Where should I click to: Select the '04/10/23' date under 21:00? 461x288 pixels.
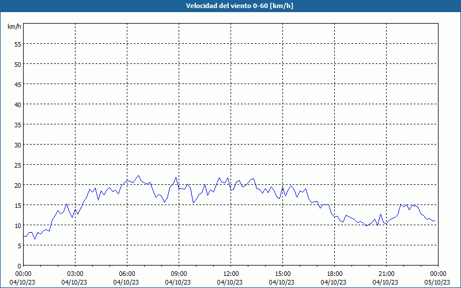385,282
